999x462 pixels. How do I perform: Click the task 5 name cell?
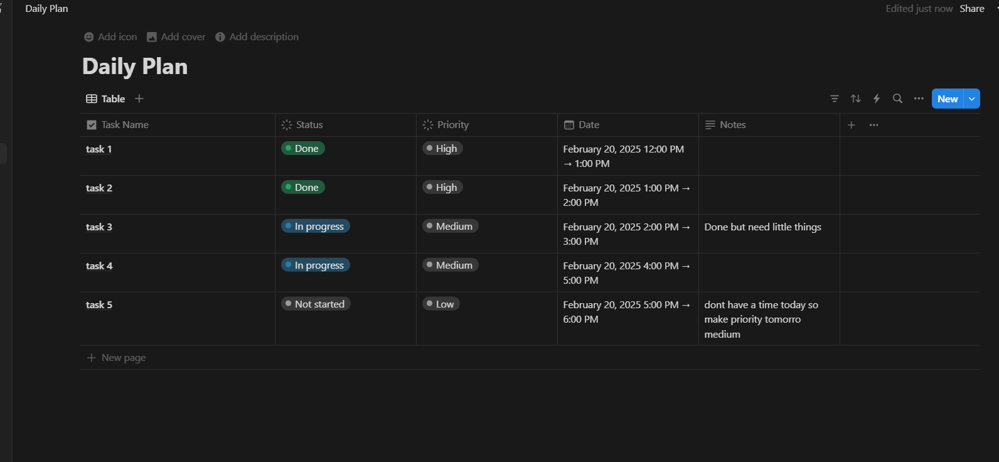(178, 319)
